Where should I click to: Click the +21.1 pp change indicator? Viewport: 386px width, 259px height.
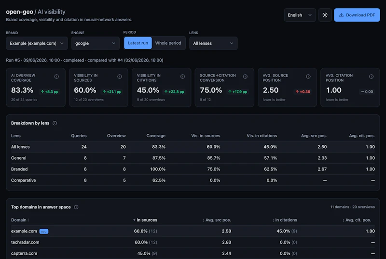[x=112, y=91]
